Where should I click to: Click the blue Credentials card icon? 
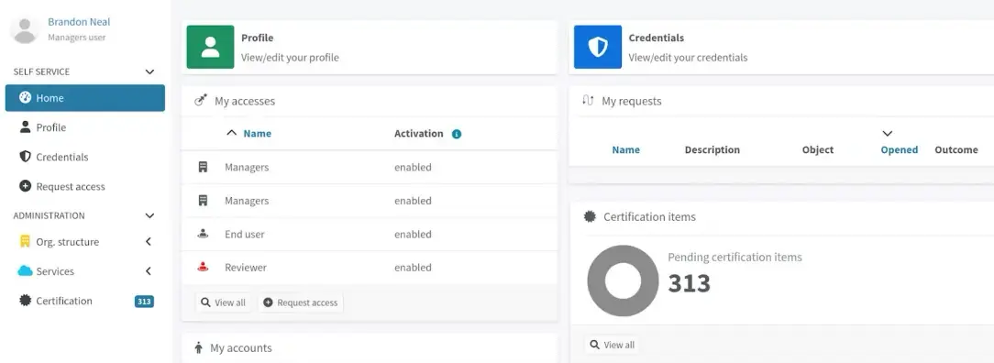click(598, 47)
